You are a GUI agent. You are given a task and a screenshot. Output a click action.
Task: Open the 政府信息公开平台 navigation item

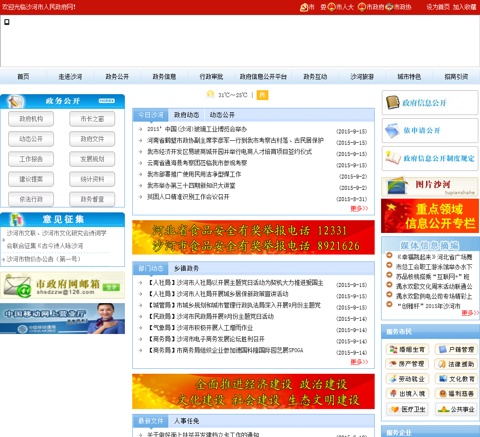coord(264,77)
